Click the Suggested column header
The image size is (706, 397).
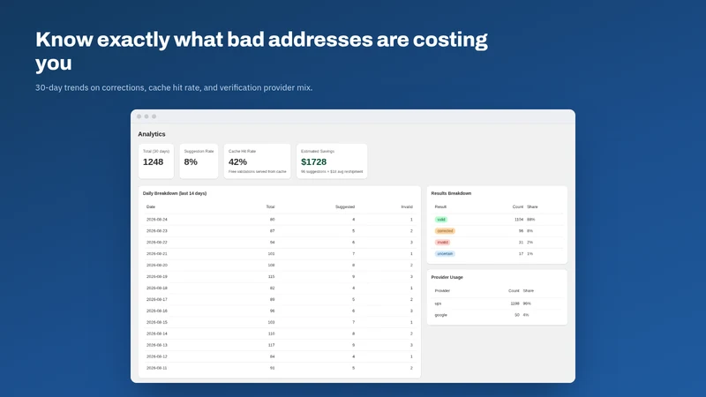345,207
